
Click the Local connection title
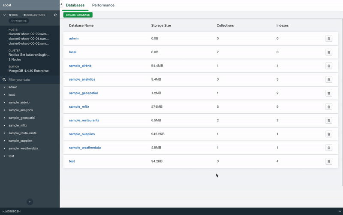pyautogui.click(x=7, y=5)
